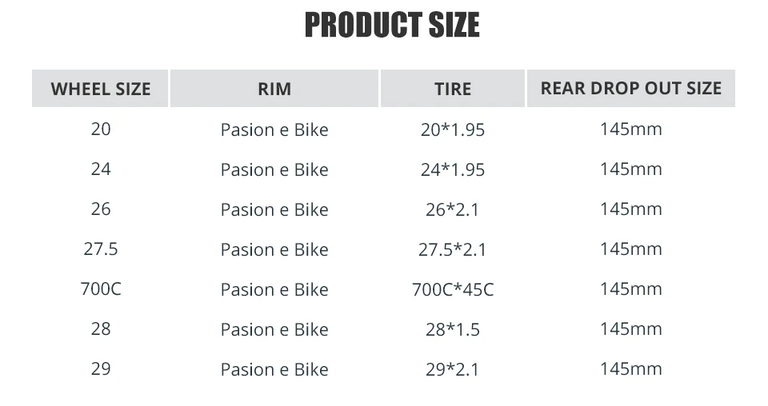Screen dimensions: 768x406
Task: Click the 700C wheel size cell
Action: tap(101, 289)
